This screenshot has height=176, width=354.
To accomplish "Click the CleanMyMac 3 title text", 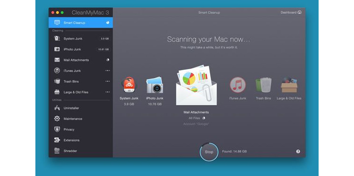I will point(90,13).
